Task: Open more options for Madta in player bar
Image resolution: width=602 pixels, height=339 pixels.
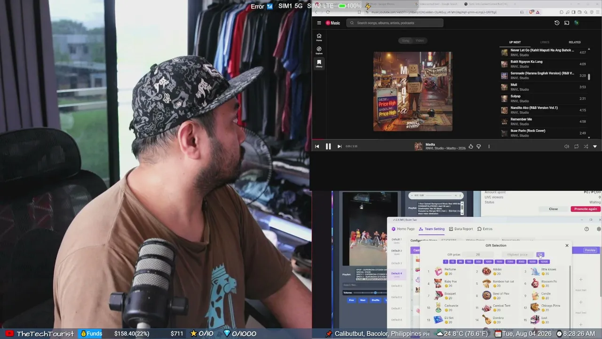Action: 489,146
